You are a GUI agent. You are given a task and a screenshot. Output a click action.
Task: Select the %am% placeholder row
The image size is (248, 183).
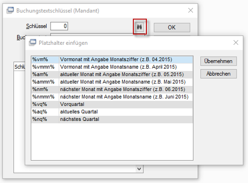pos(112,75)
